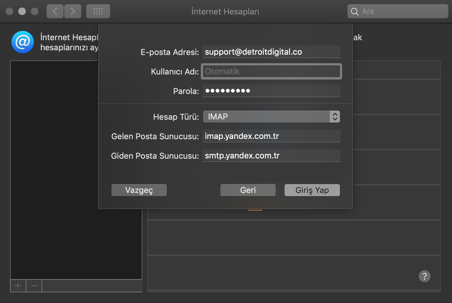Click the Parola password field

pyautogui.click(x=271, y=91)
